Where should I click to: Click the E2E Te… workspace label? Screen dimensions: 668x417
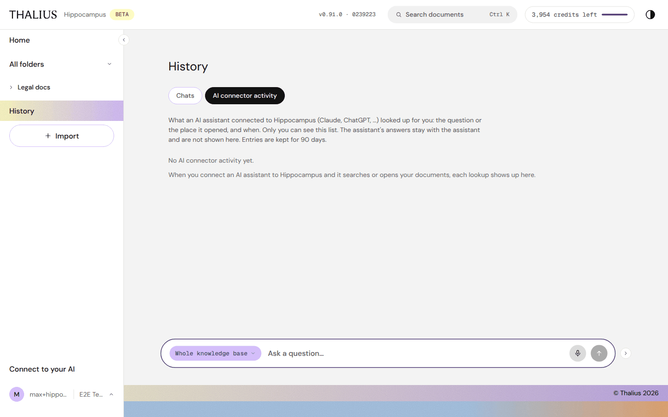pos(91,394)
